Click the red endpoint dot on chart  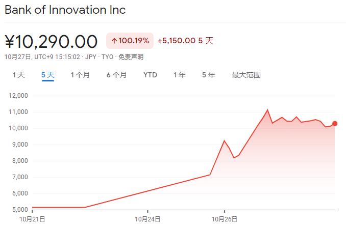click(335, 124)
